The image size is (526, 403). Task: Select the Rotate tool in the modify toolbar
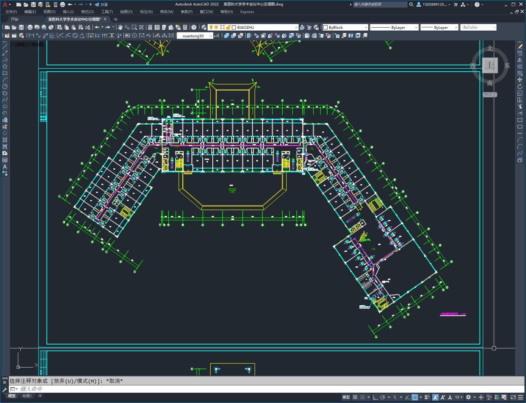520,86
